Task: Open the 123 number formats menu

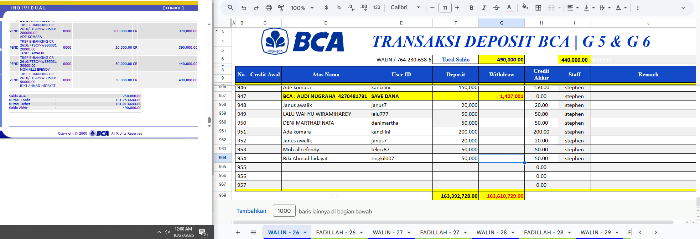Action: click(377, 7)
